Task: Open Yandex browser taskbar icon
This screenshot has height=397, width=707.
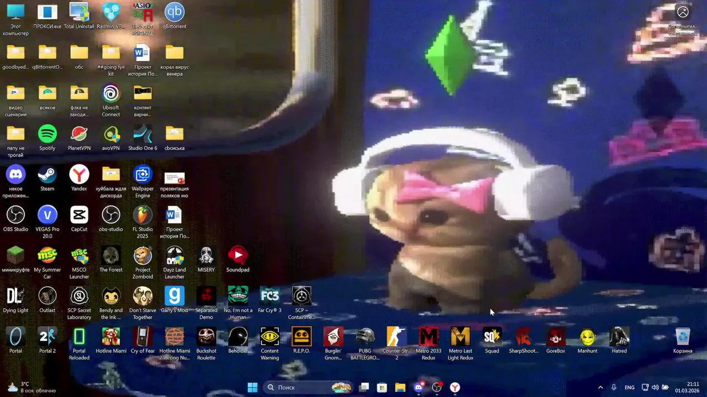Action: pyautogui.click(x=455, y=387)
